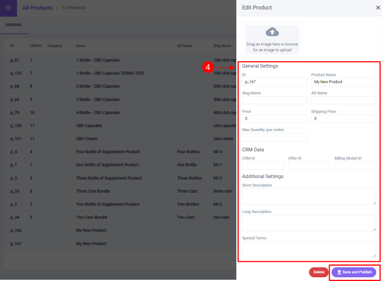Image resolution: width=382 pixels, height=281 pixels.
Task: Click the red Delete button
Action: click(318, 272)
